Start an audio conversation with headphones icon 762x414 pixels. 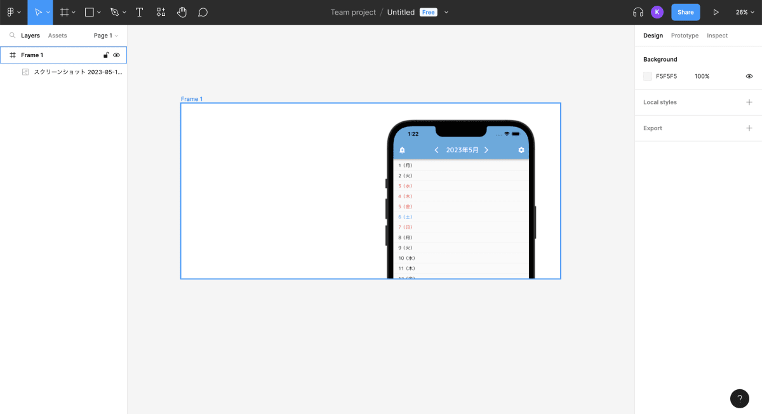coord(638,12)
